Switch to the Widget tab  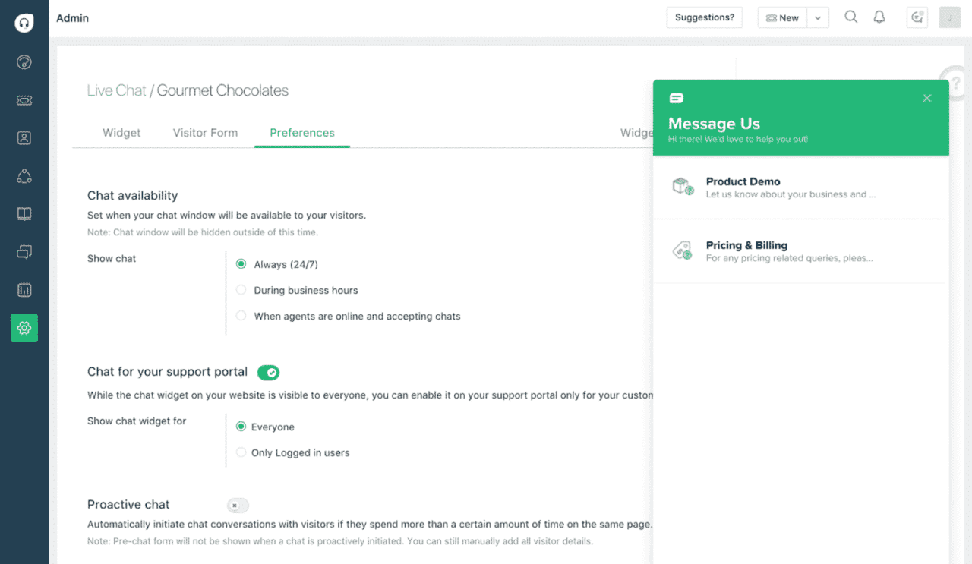point(121,133)
